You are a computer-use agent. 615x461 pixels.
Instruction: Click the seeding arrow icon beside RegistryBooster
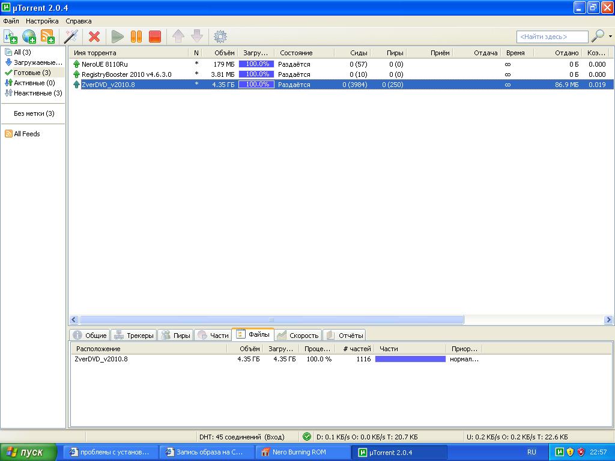click(76, 74)
